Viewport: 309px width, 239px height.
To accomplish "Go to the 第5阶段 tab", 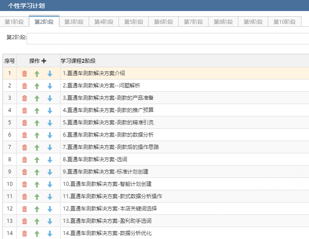I will 134,22.
